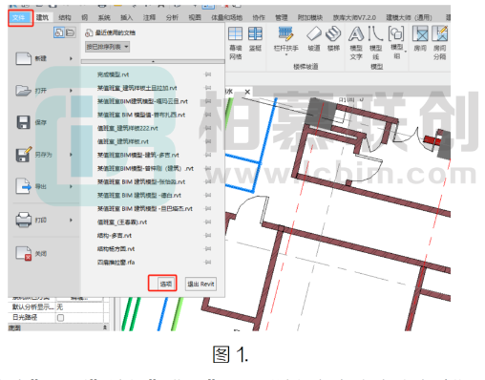Open recent file 完成模型.rvt
This screenshot has height=380, width=485.
coord(113,74)
